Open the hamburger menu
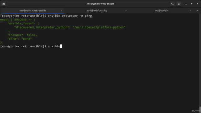Viewport: 201px width, 113px height. pos(179,4)
